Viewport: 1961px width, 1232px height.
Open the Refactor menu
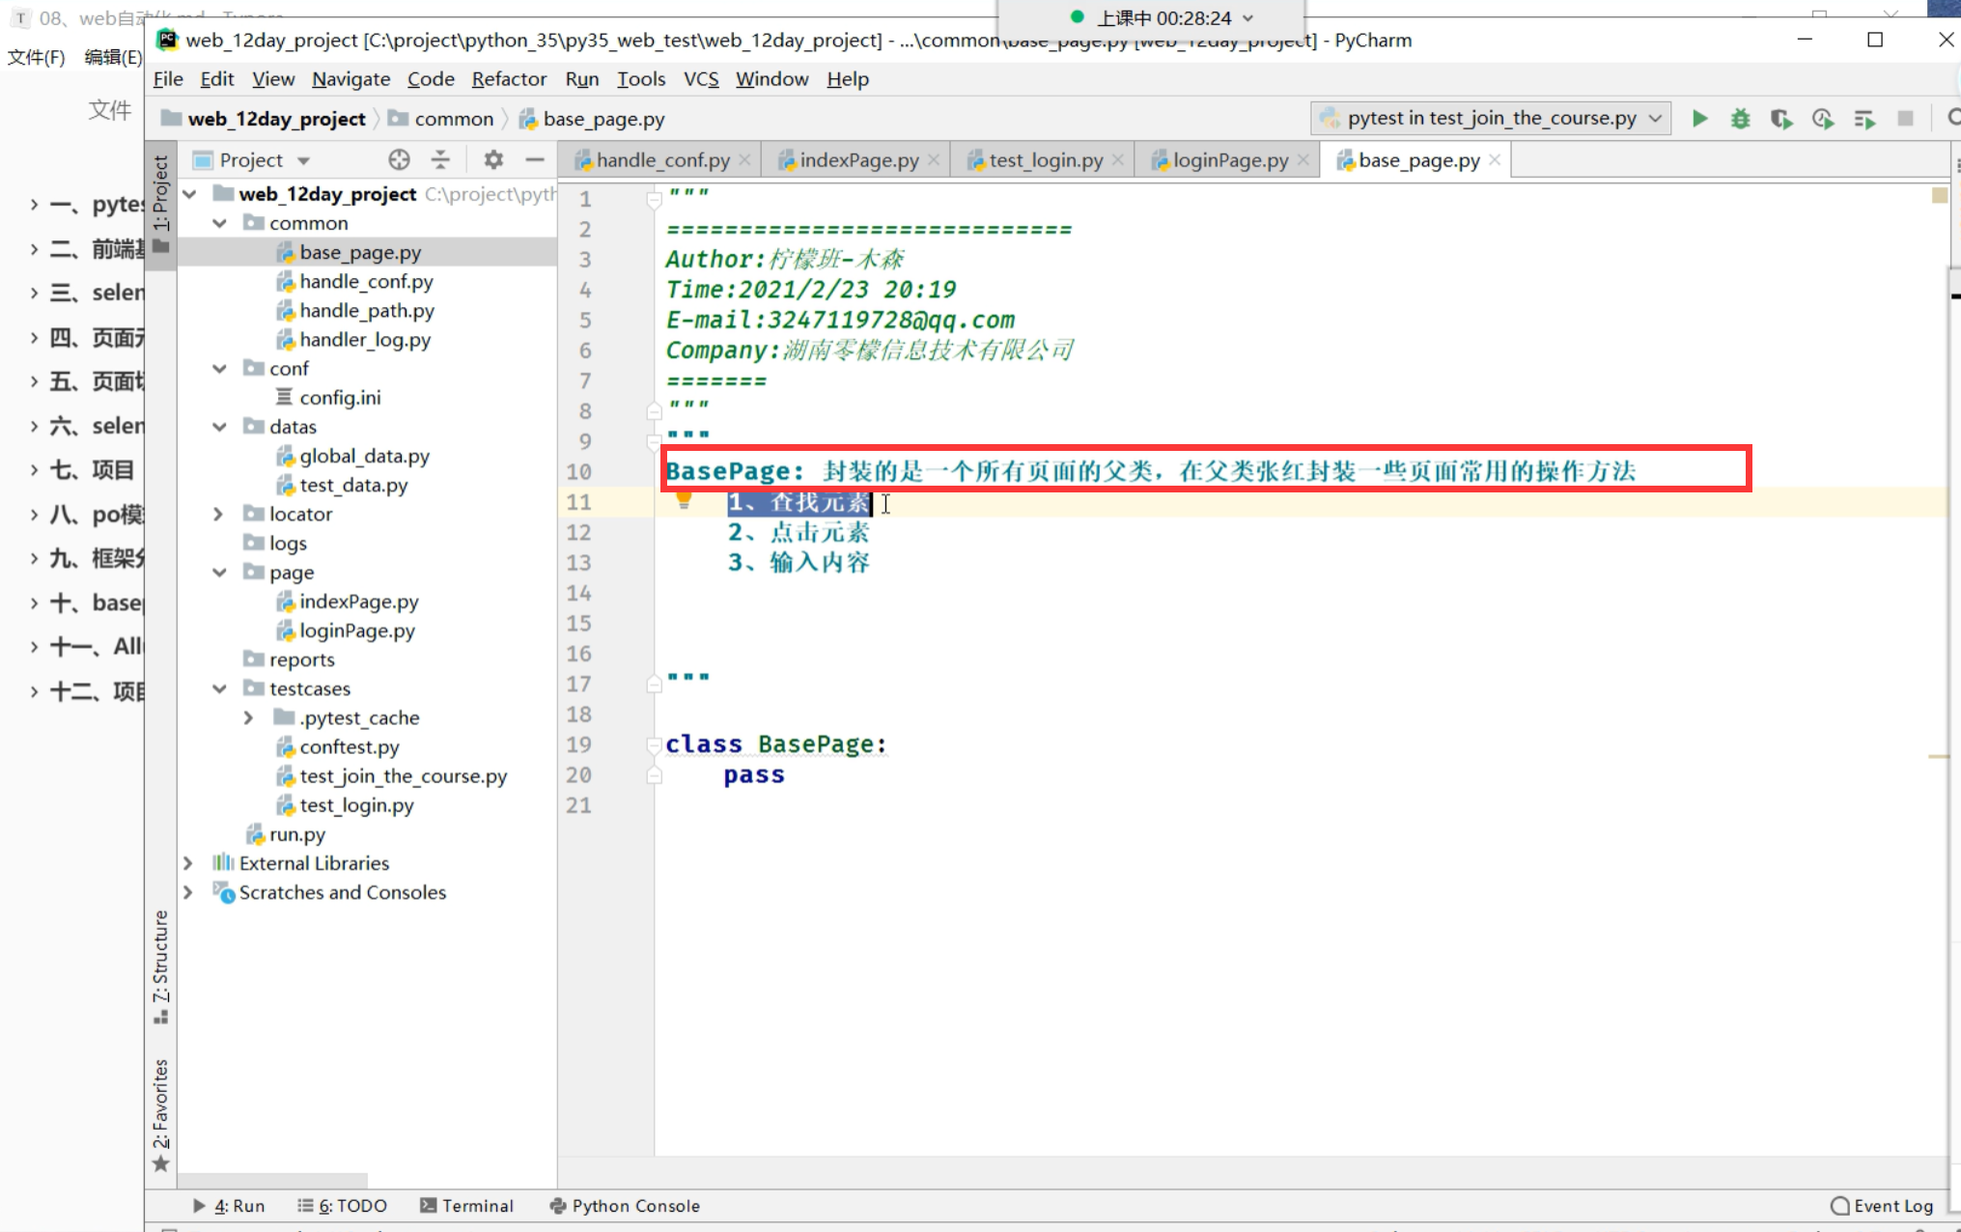509,79
